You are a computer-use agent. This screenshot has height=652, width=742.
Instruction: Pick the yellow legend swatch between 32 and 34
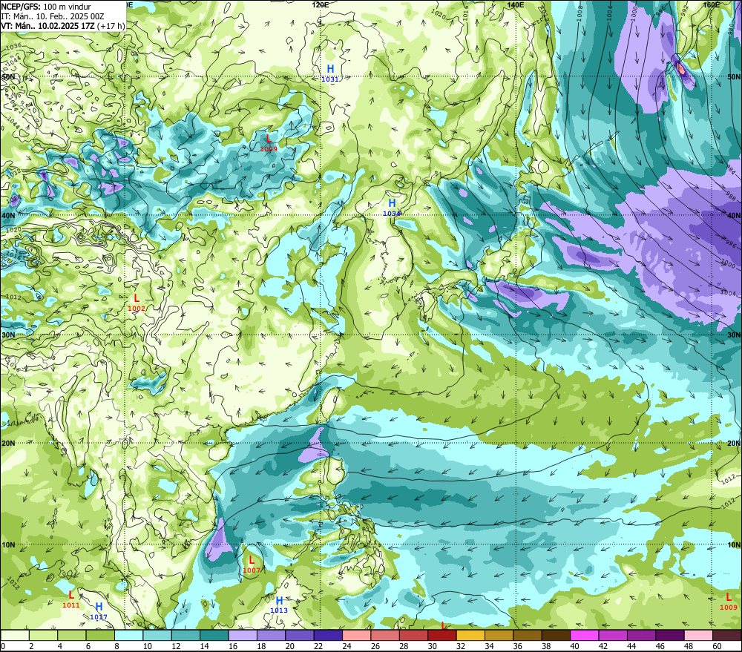(471, 635)
